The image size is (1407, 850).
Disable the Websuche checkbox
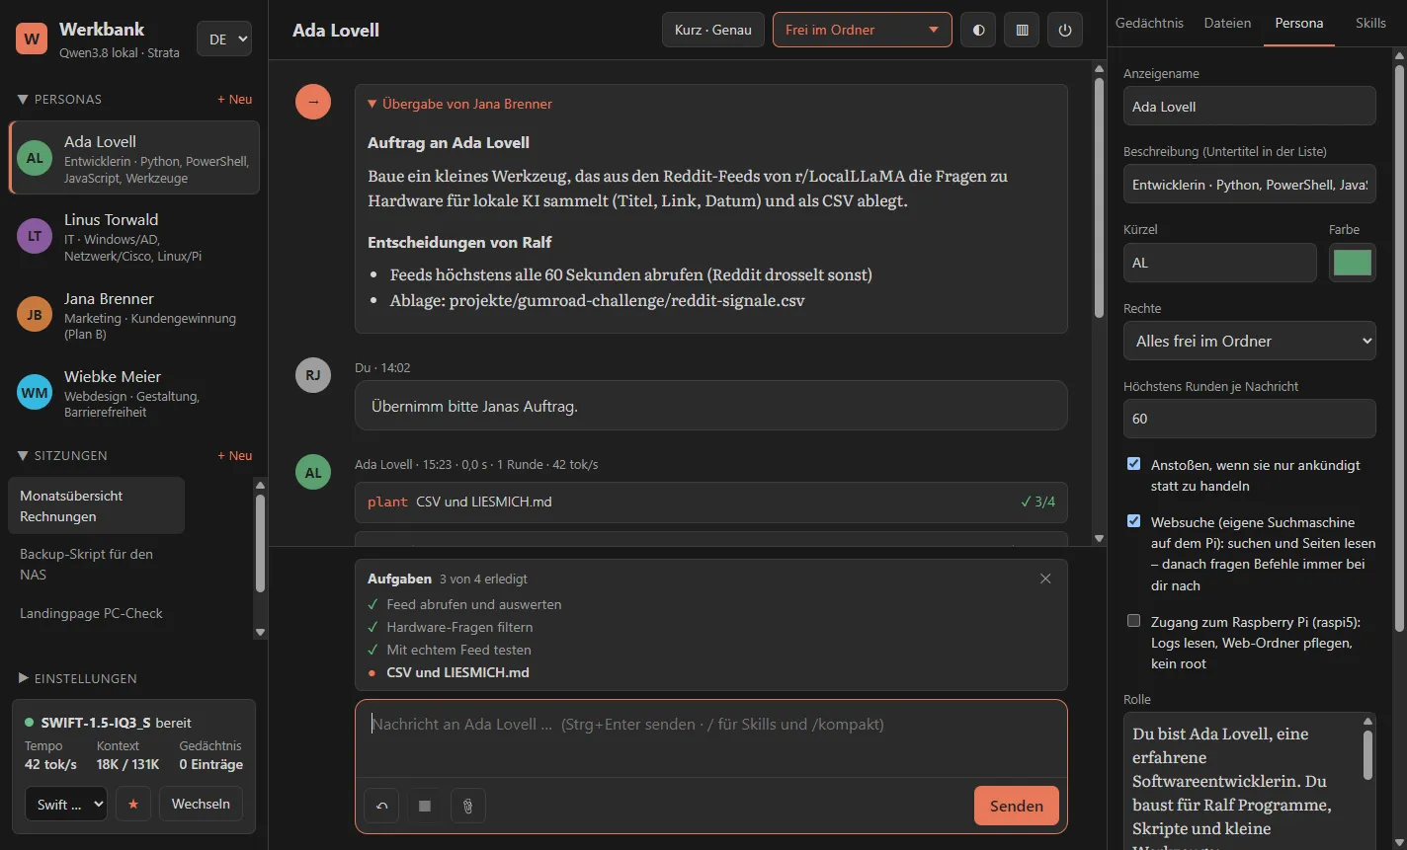[1134, 521]
